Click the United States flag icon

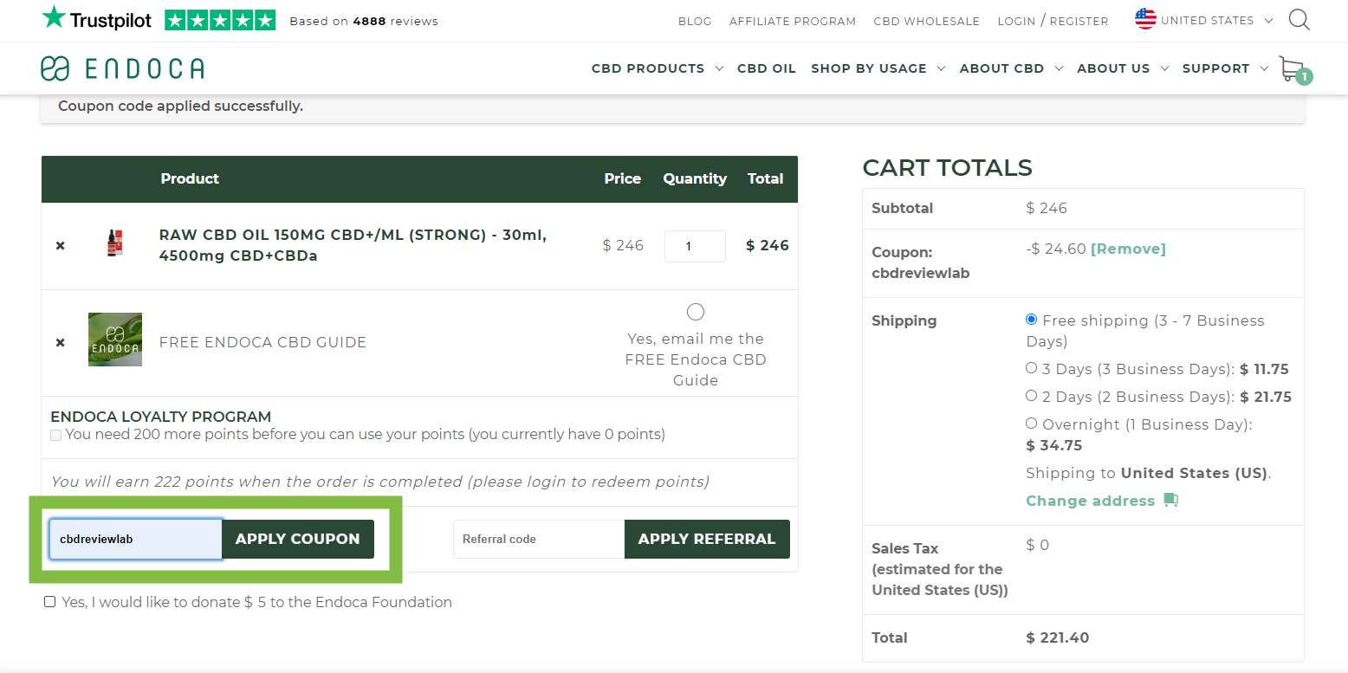click(x=1145, y=20)
